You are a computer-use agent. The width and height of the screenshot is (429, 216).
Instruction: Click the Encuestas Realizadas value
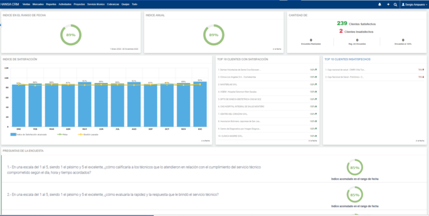pos(311,40)
